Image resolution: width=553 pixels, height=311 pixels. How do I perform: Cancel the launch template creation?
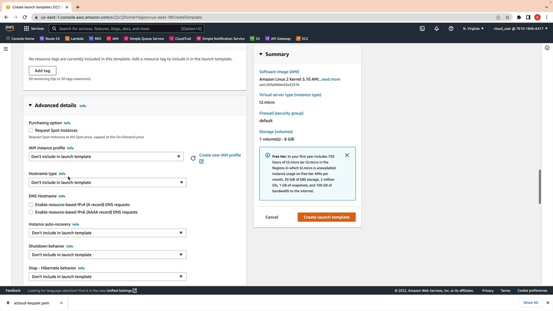tap(272, 217)
